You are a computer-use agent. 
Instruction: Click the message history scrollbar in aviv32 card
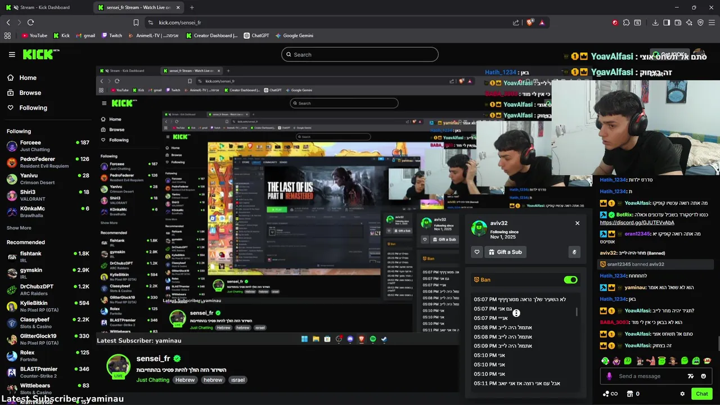[x=577, y=312]
